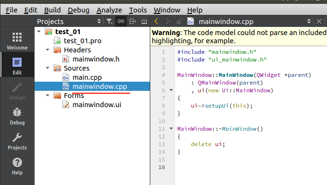Close the Projects side panel icon
The width and height of the screenshot is (327, 185).
pos(144,22)
